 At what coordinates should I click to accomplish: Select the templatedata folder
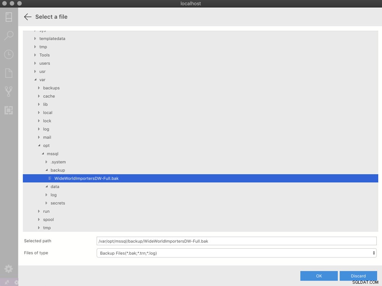(x=52, y=39)
